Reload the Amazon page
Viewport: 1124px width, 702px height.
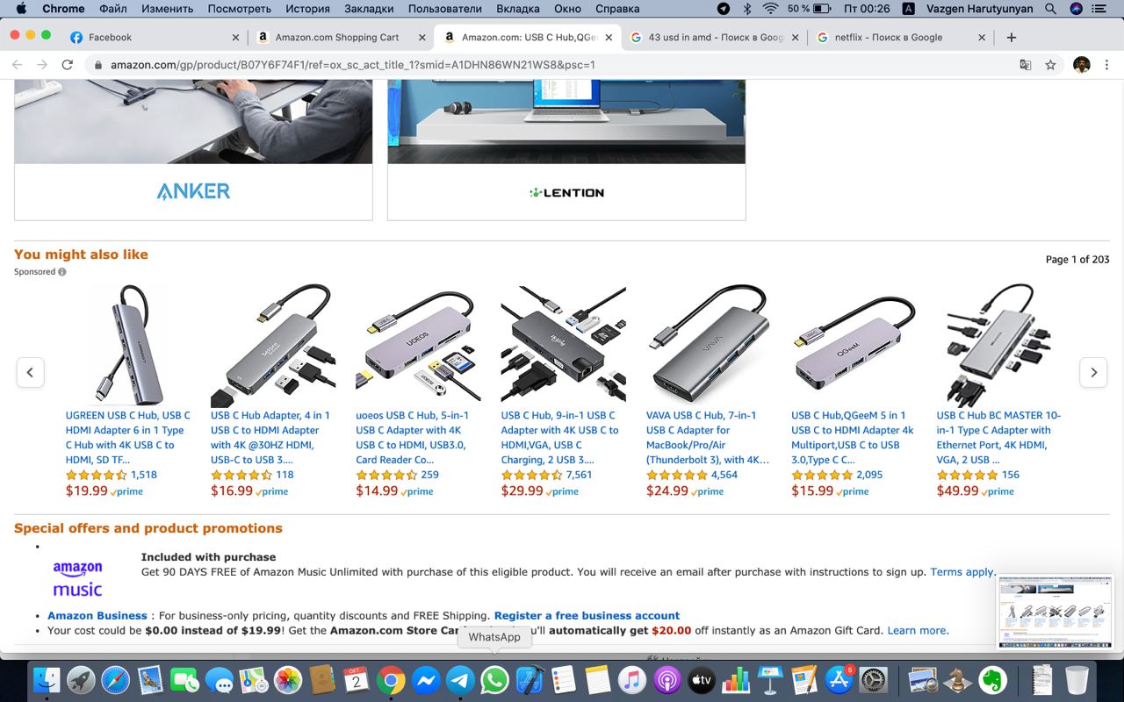tap(67, 65)
